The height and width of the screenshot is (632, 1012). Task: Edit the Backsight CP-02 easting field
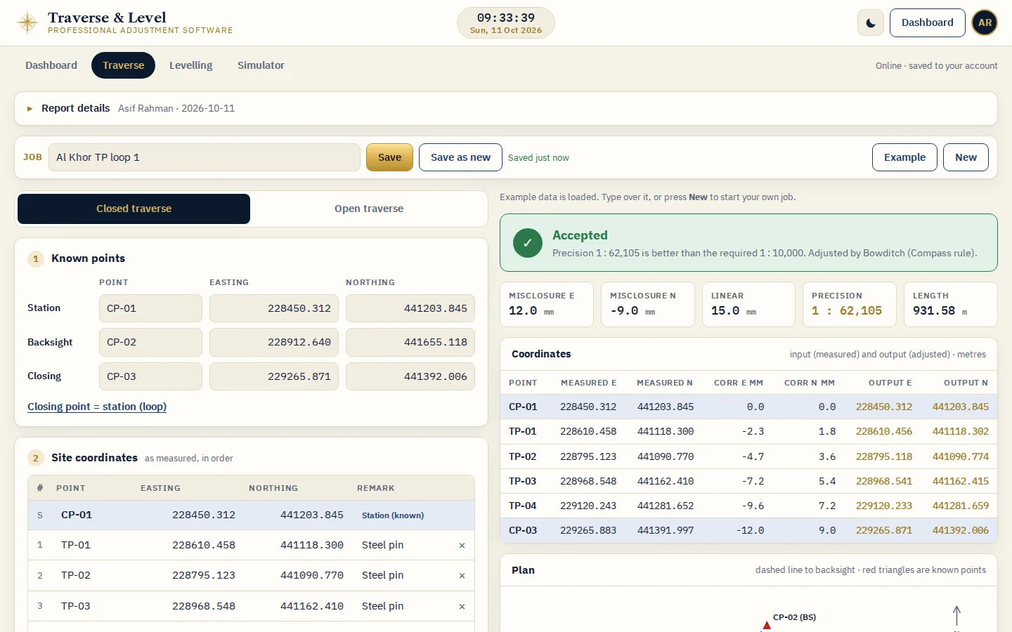[274, 342]
